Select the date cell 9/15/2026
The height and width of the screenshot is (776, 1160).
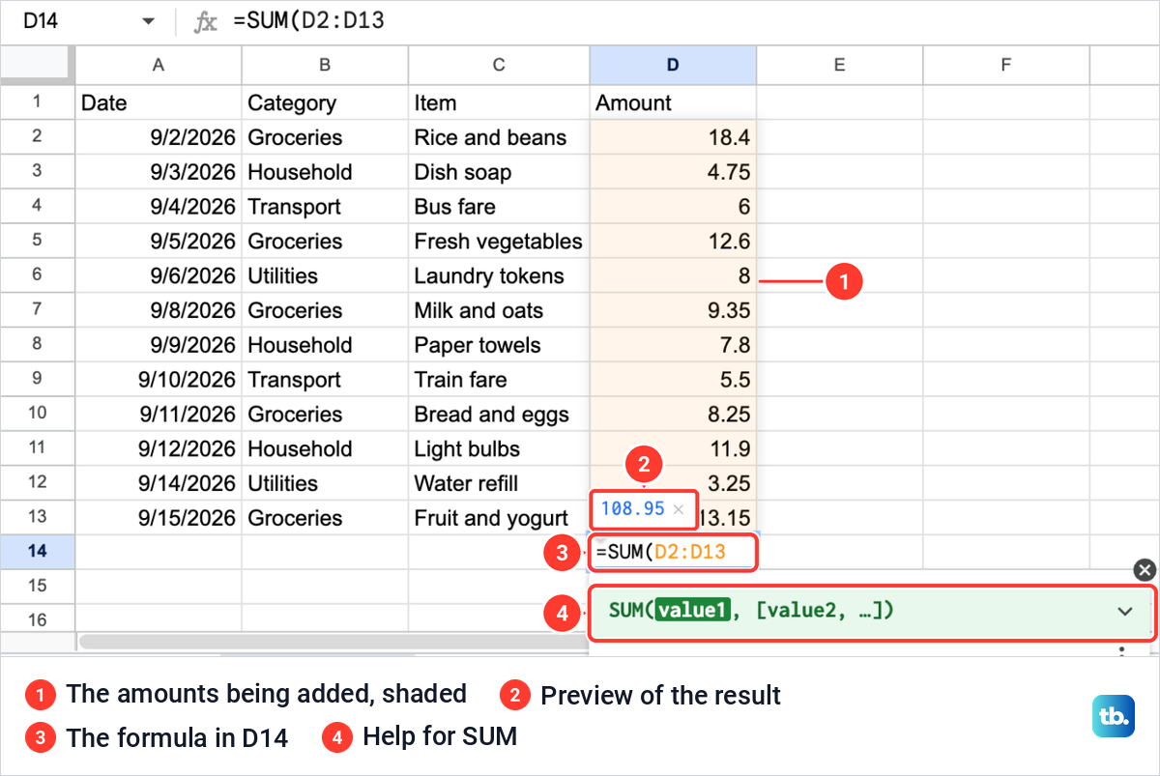pos(159,518)
